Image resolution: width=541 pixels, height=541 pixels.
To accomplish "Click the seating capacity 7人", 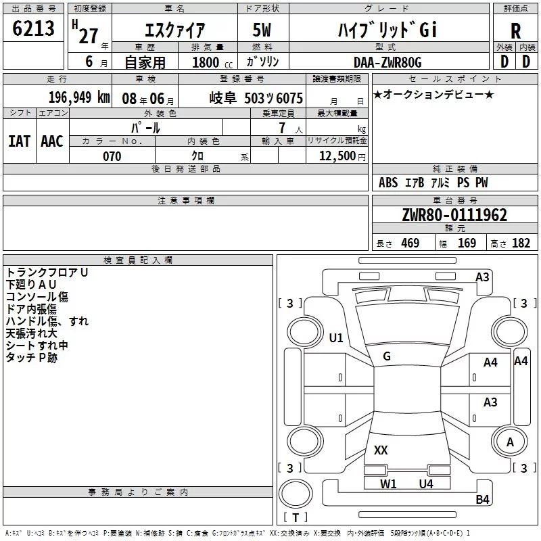I will [x=290, y=128].
